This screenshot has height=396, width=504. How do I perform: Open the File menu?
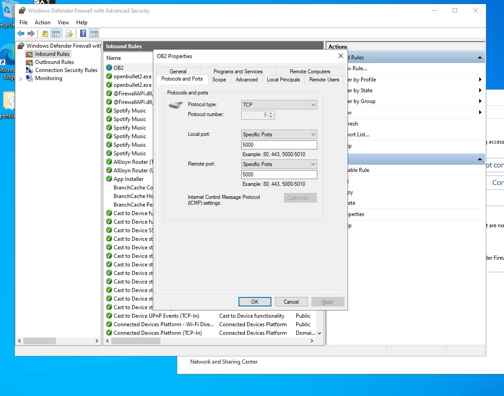click(23, 22)
